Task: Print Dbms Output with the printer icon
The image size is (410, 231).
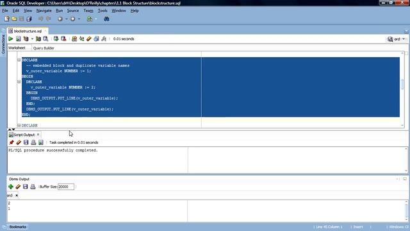Action: pos(33,187)
